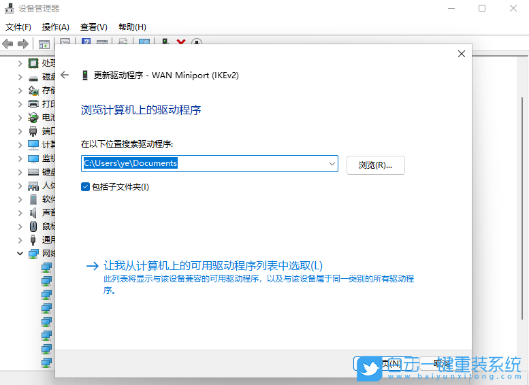Maximize the 设备管理器 window
The width and height of the screenshot is (529, 385).
(x=482, y=8)
